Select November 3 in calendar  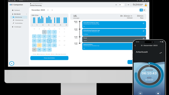(54, 32)
